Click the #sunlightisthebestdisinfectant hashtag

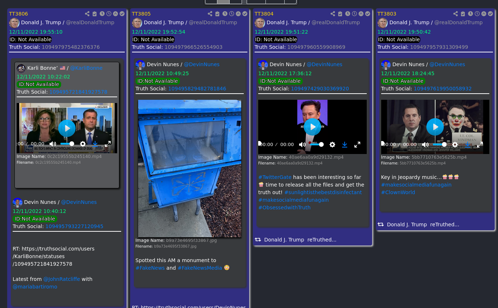[x=323, y=192]
